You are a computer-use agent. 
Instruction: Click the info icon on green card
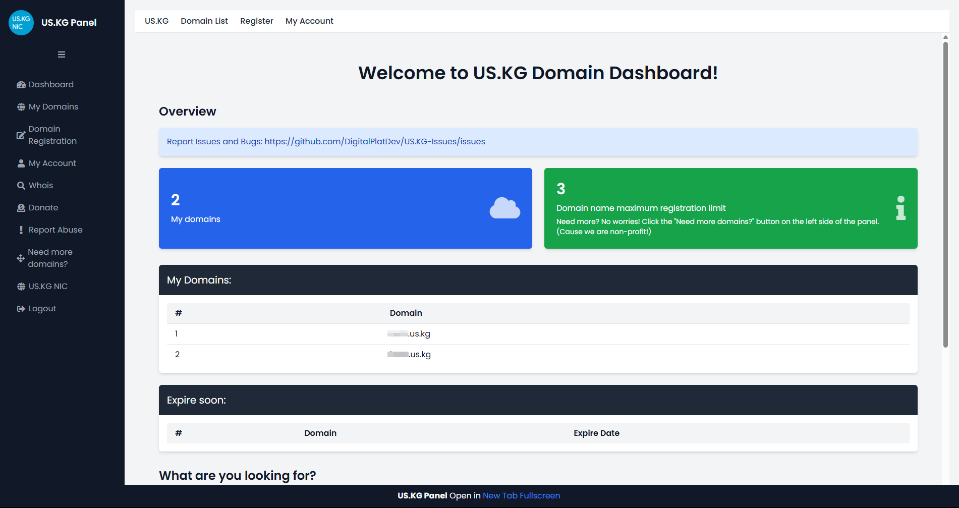pos(900,208)
